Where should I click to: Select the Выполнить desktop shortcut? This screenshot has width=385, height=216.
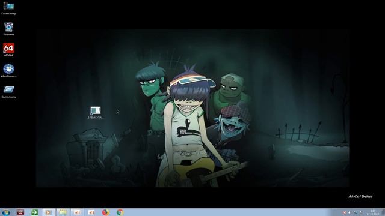(8, 92)
